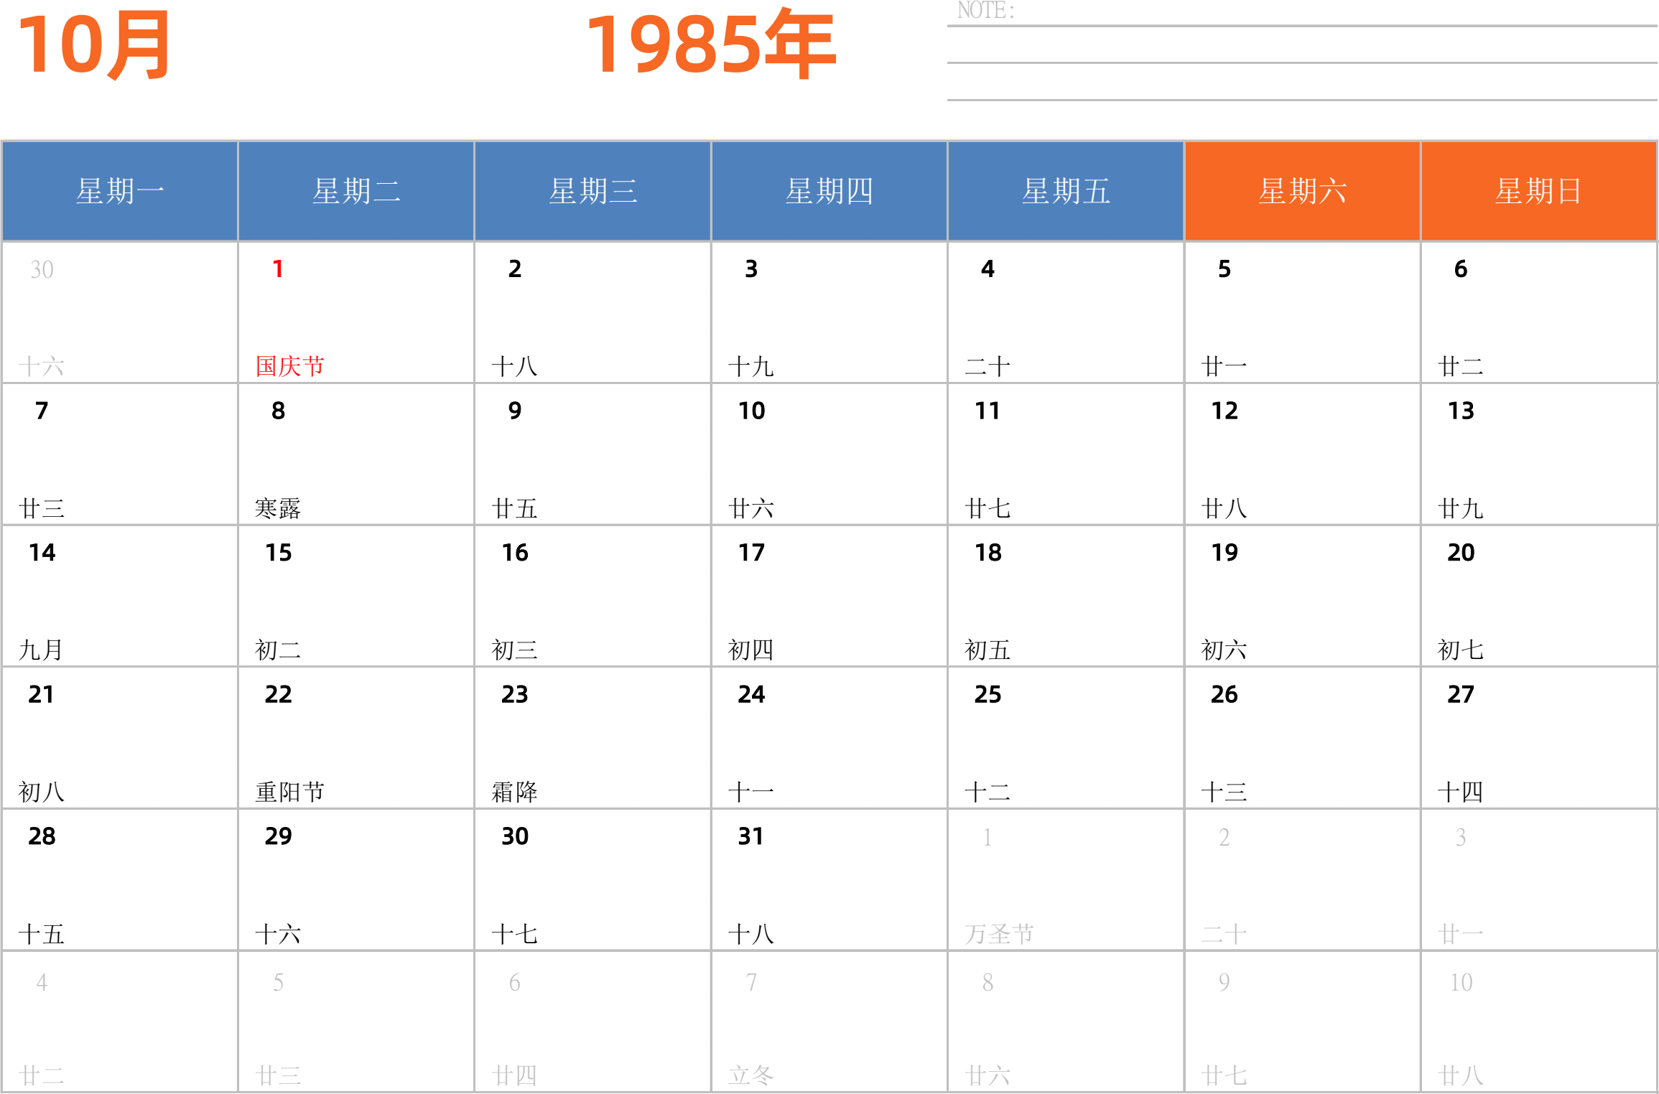Image resolution: width=1659 pixels, height=1094 pixels.
Task: Click the 国庆节 holiday label
Action: click(290, 366)
